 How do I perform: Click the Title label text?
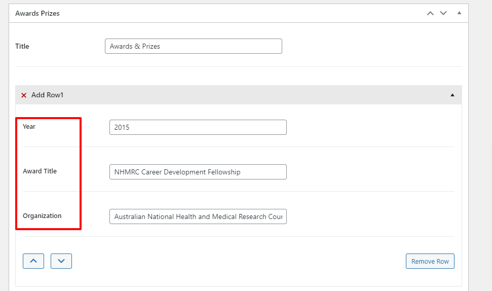pos(22,46)
